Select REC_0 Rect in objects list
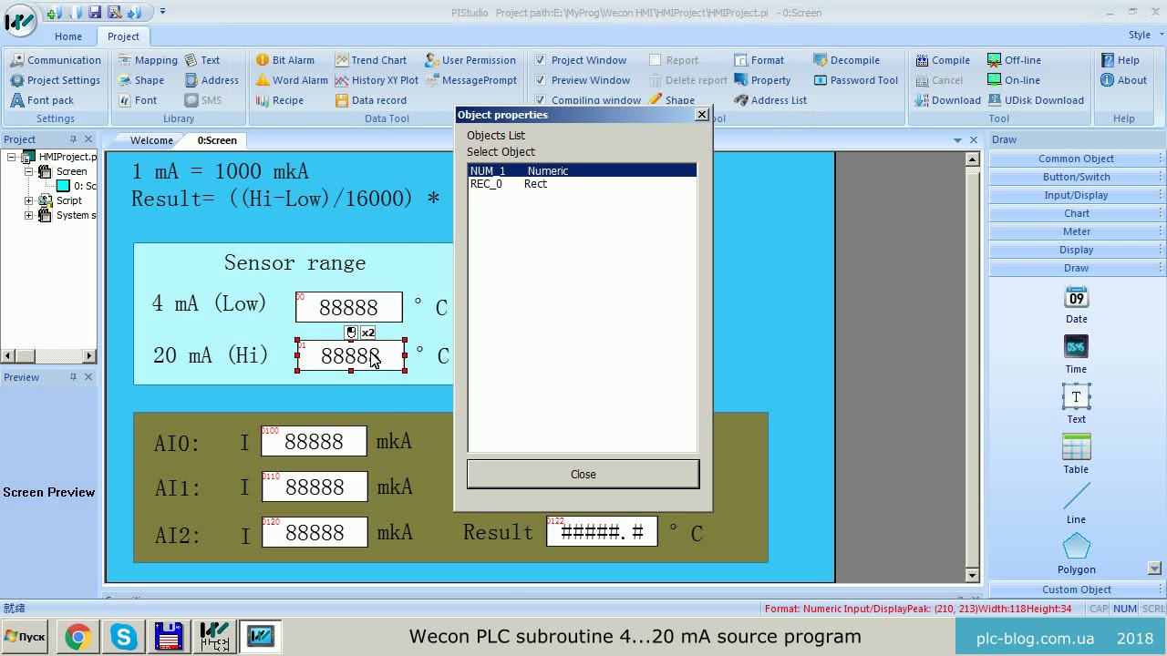 [582, 184]
